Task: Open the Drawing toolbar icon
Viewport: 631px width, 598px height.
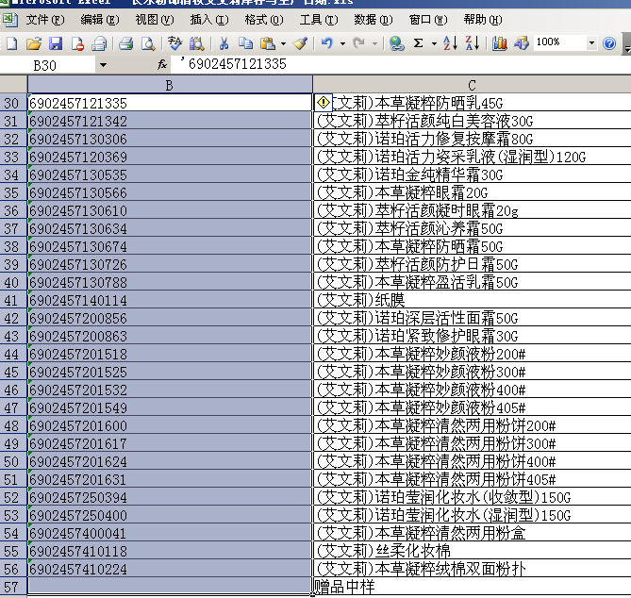Action: pyautogui.click(x=522, y=43)
